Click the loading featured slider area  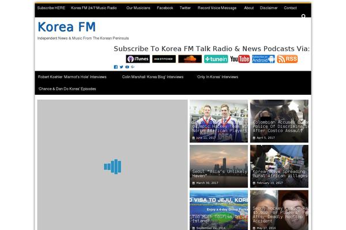point(112,165)
